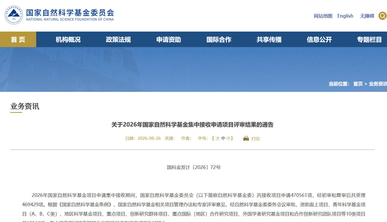
Task: Click the 业务资讯 section heading
Action: pos(25,106)
